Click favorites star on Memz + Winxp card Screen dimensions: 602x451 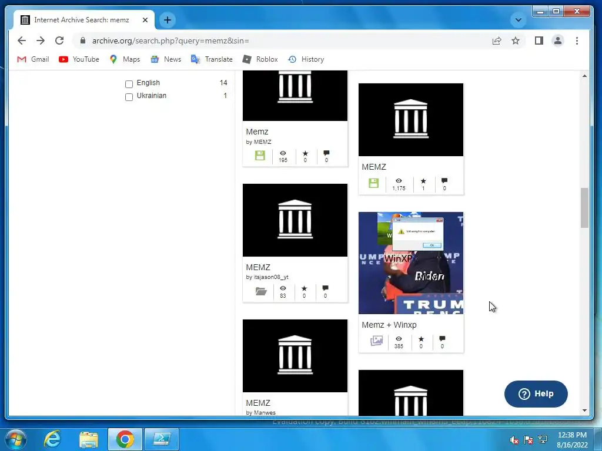pyautogui.click(x=421, y=339)
